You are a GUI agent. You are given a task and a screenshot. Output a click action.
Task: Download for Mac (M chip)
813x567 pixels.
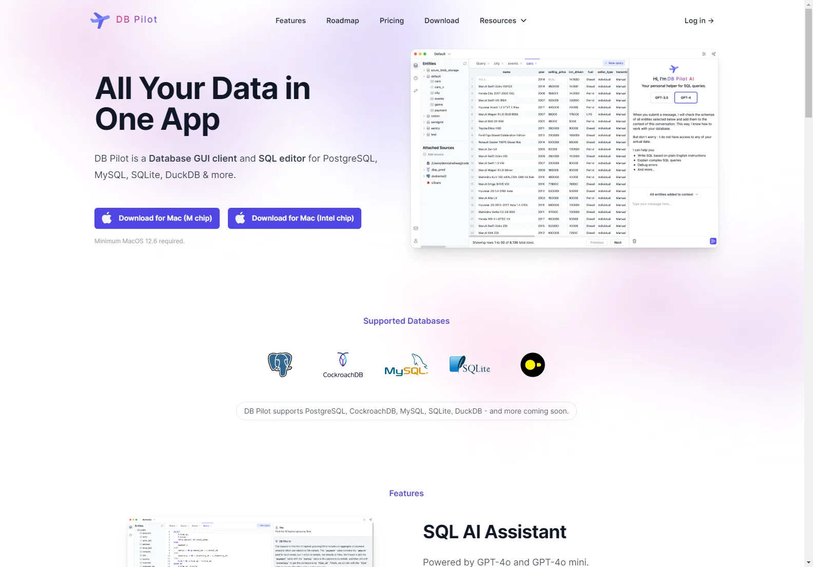click(157, 218)
